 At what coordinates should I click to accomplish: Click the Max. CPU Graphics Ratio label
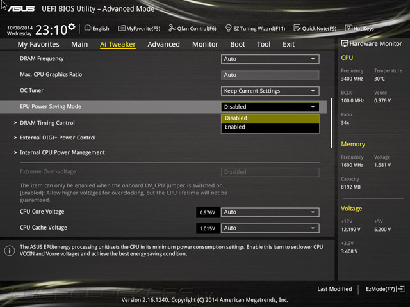[51, 75]
